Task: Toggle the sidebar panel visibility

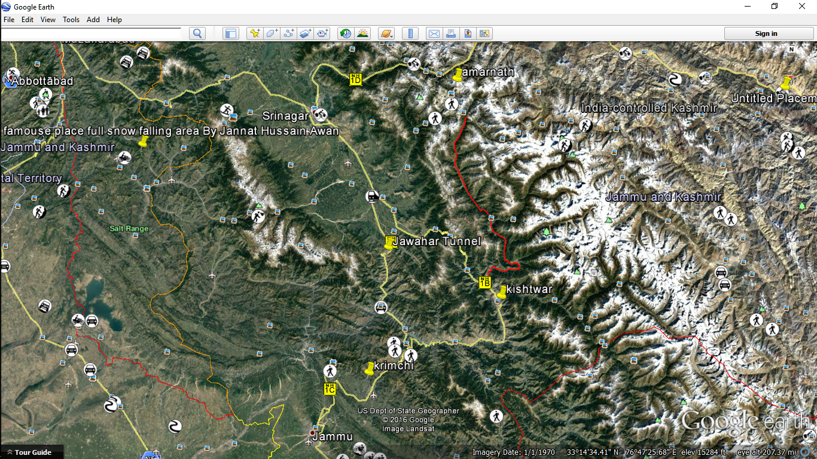Action: (231, 33)
